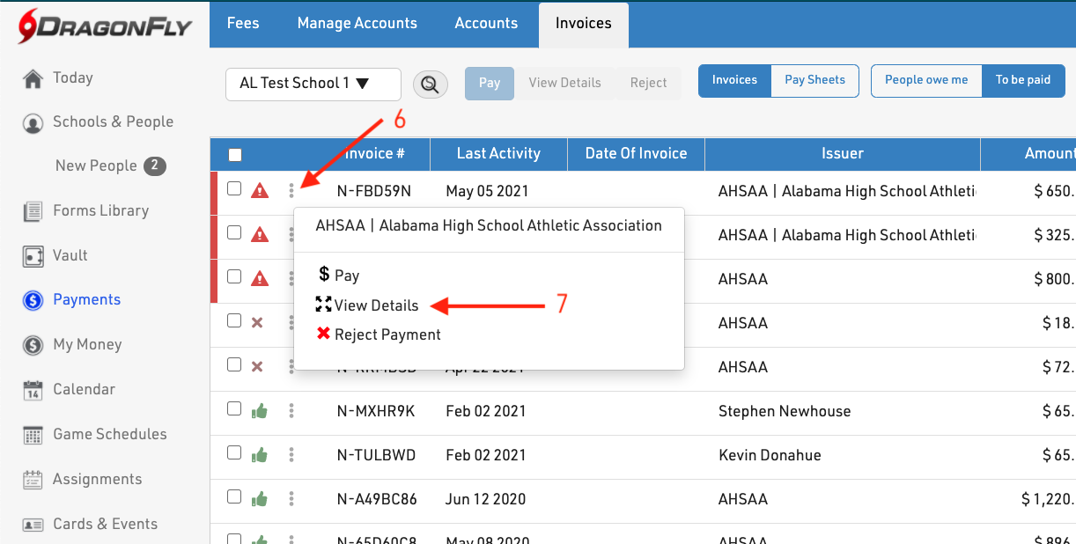Click the magnifier search icon
Image resolution: width=1076 pixels, height=544 pixels.
pyautogui.click(x=431, y=85)
